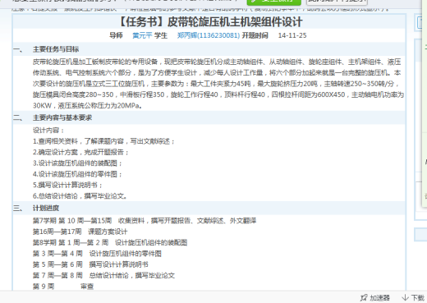Click the gray button beside the green one
This screenshot has height=303, width=427.
(x=337, y=2)
